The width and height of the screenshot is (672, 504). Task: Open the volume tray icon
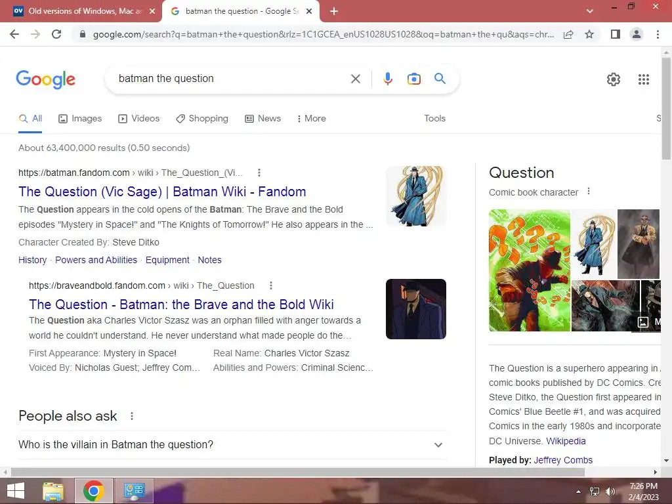[x=610, y=492]
